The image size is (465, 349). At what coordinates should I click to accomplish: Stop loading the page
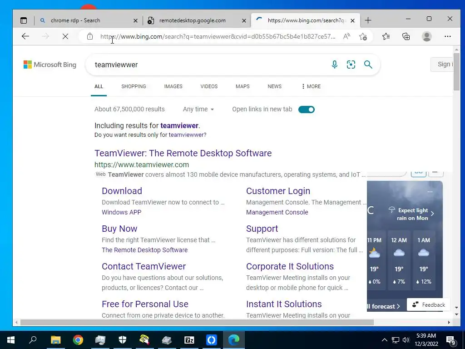[x=65, y=36]
